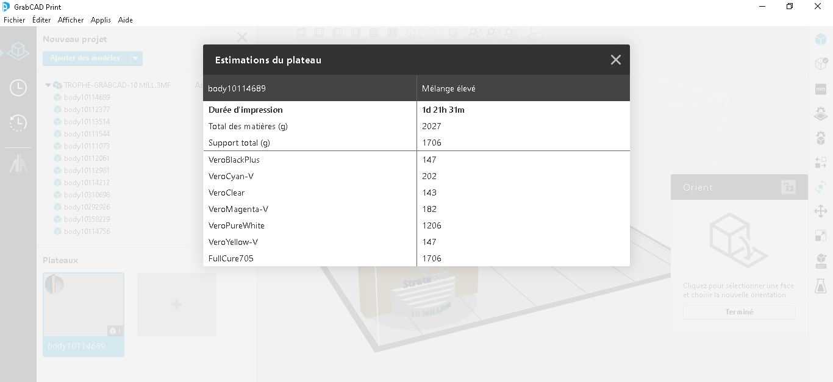Select body10310698 in the model tree
Viewport: 833px width, 382px height.
pyautogui.click(x=87, y=195)
